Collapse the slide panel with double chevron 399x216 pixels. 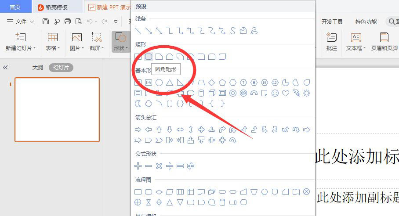coord(5,67)
